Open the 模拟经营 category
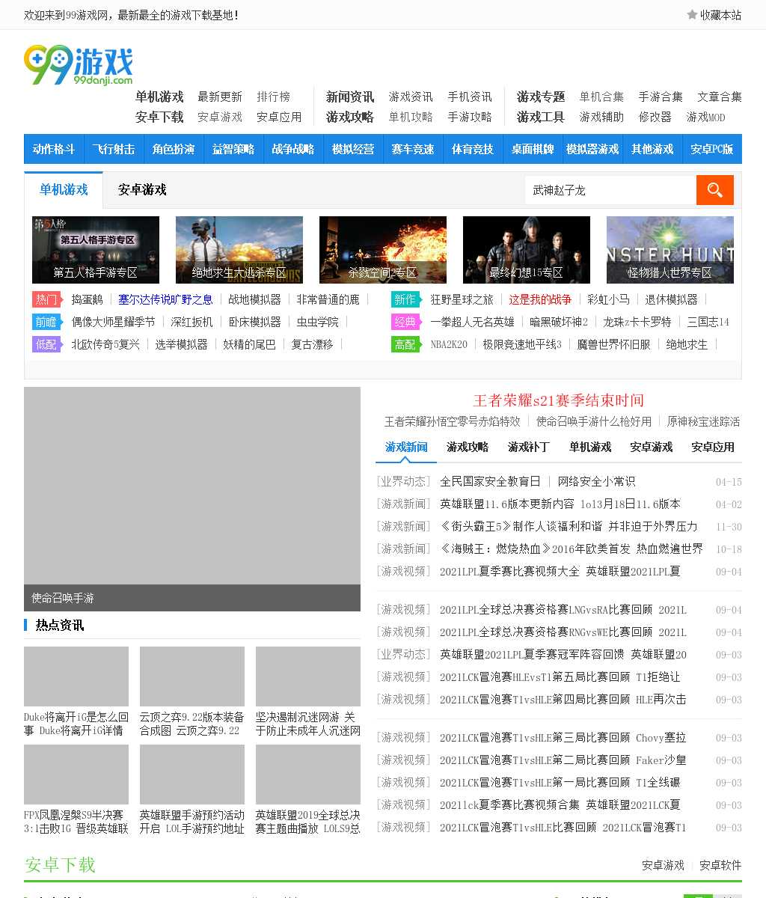Screen dimensions: 766x898 point(353,149)
